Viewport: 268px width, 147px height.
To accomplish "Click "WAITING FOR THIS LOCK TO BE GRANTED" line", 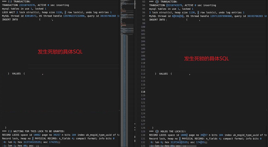I will [38, 131].
